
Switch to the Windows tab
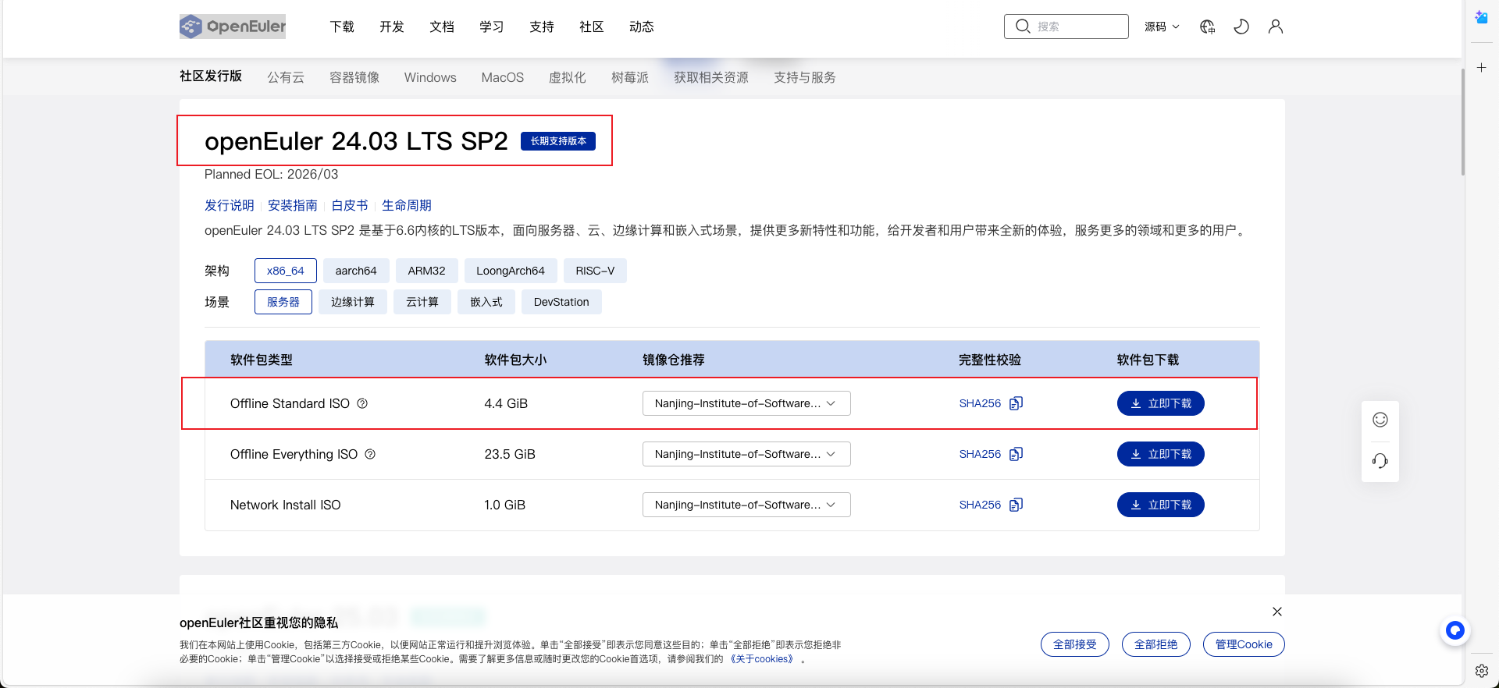click(x=430, y=77)
